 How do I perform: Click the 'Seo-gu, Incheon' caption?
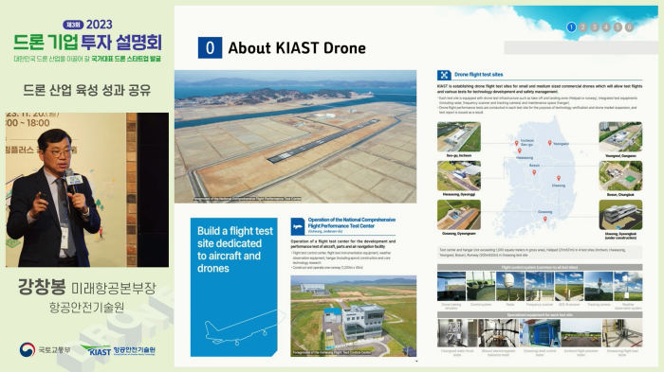[x=458, y=155]
